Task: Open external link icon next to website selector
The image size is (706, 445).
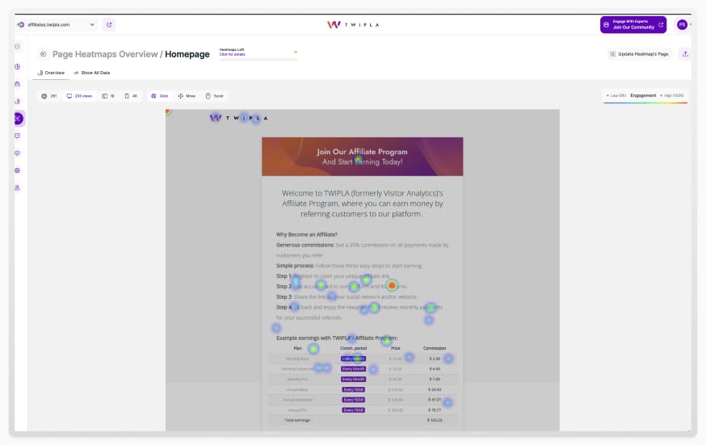Action: click(x=109, y=25)
